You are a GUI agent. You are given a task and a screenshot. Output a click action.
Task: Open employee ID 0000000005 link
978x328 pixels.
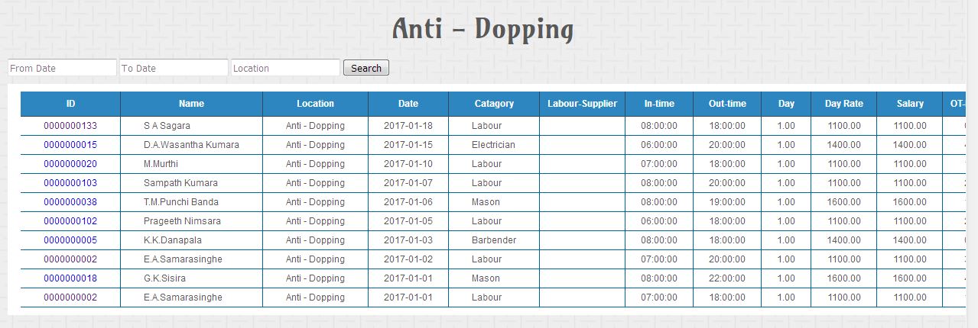click(x=70, y=240)
